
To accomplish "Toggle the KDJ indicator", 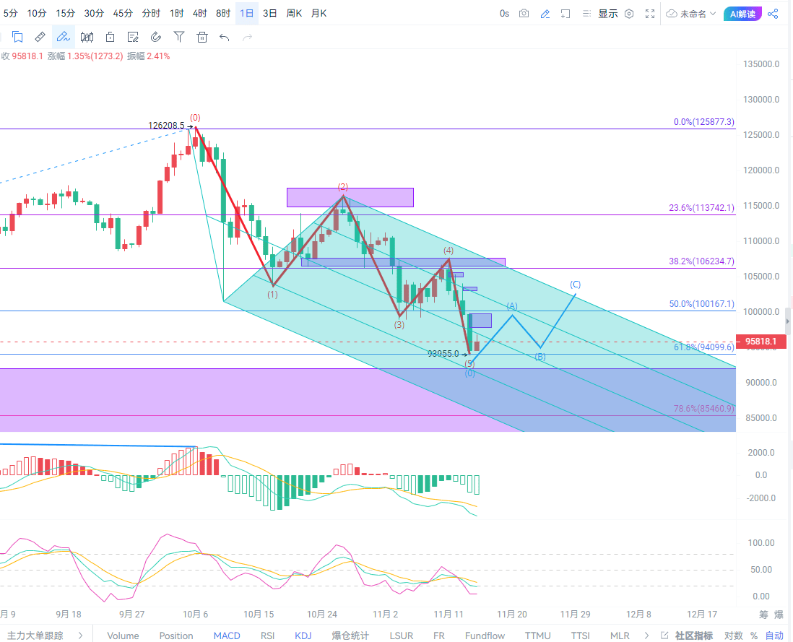I will (303, 636).
